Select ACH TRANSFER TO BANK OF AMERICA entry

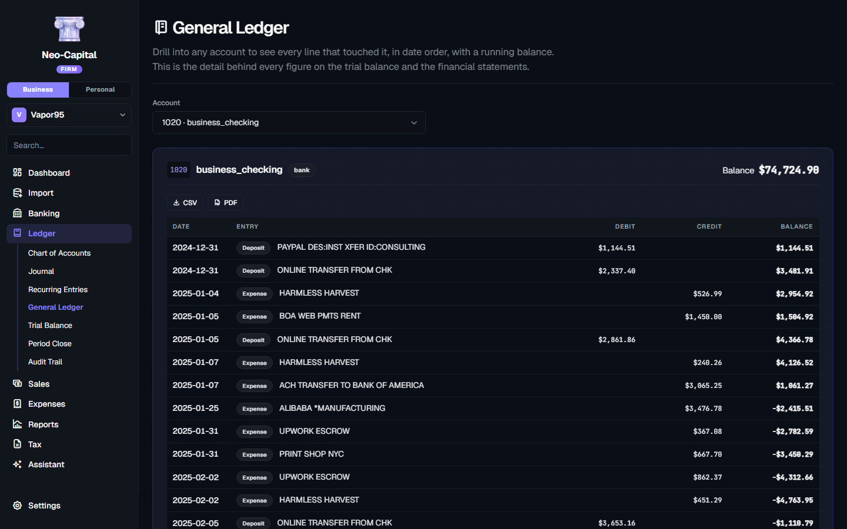(352, 385)
